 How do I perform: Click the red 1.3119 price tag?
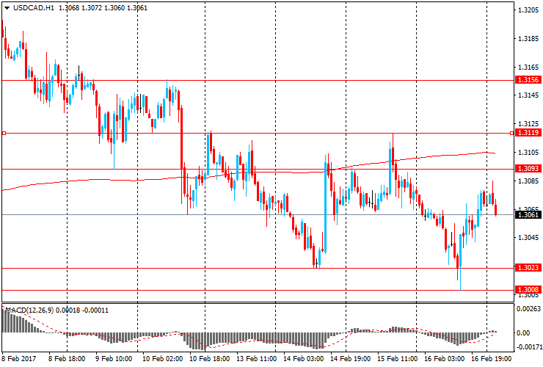pyautogui.click(x=528, y=133)
